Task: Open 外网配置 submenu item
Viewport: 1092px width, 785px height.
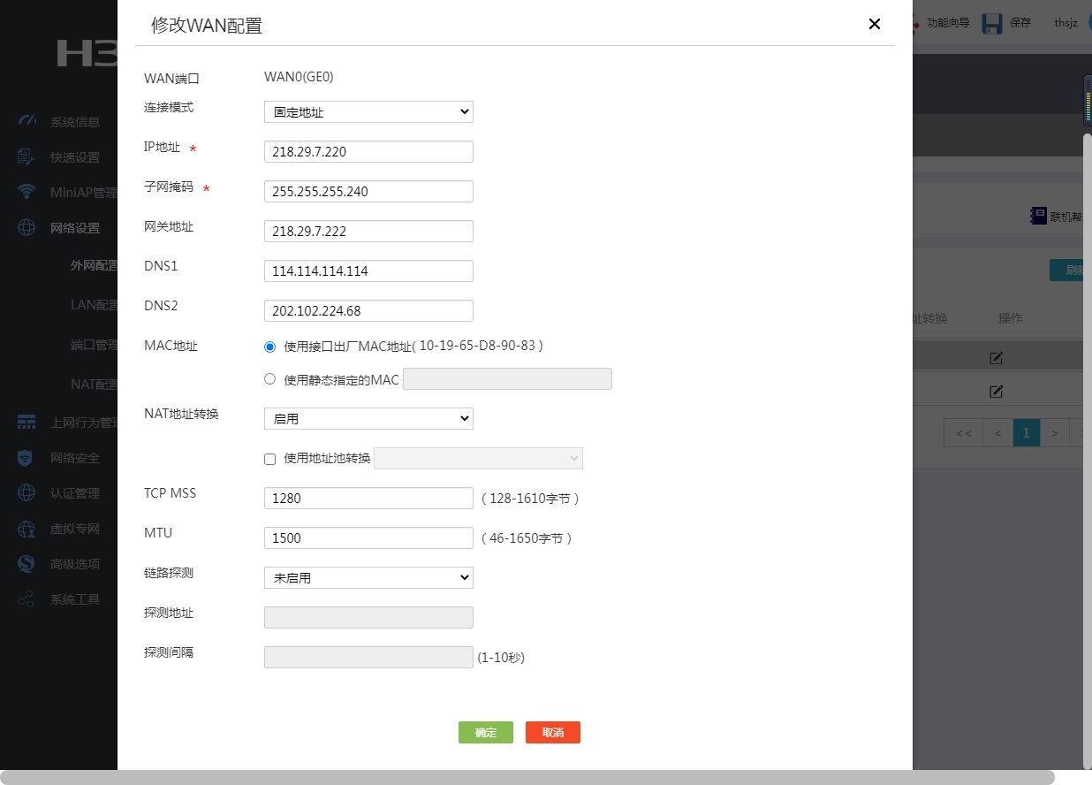Action: pyautogui.click(x=94, y=265)
